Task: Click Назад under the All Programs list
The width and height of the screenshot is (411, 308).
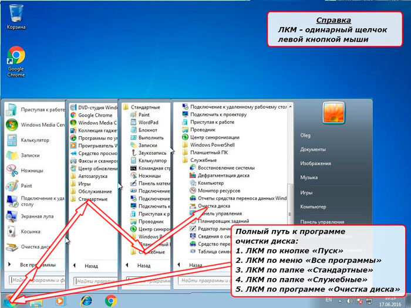Action: point(91,266)
